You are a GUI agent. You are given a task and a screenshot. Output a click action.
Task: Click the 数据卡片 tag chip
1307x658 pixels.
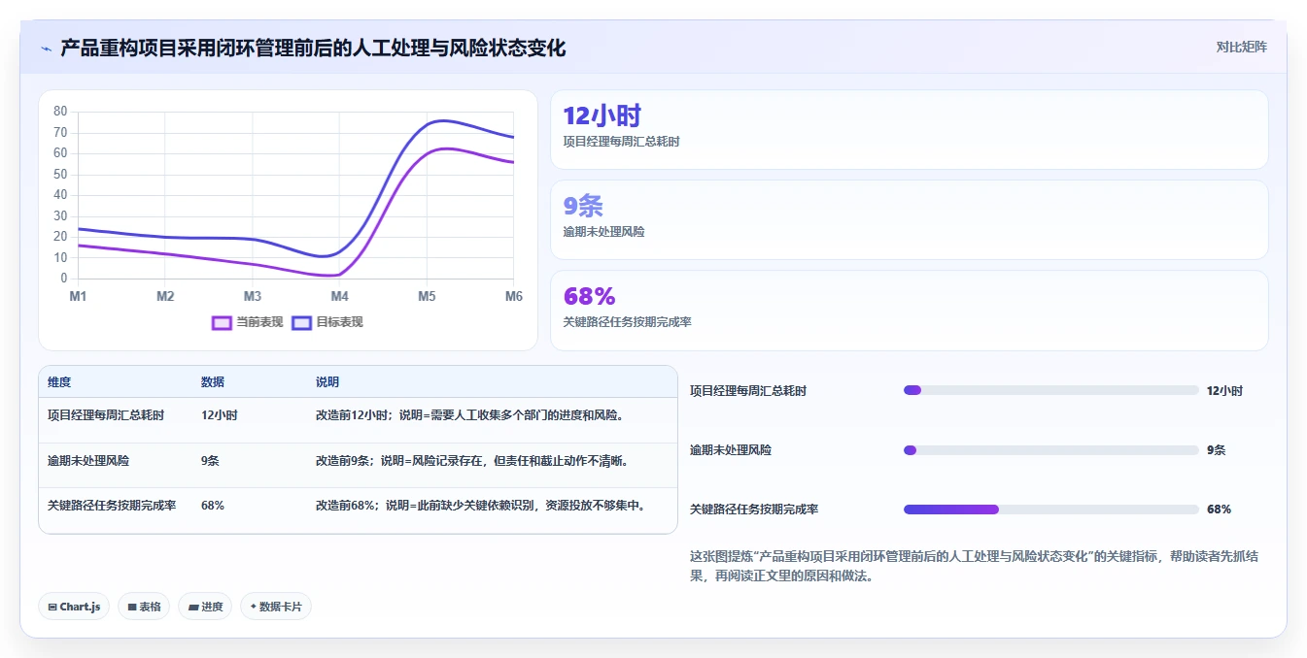(x=276, y=607)
